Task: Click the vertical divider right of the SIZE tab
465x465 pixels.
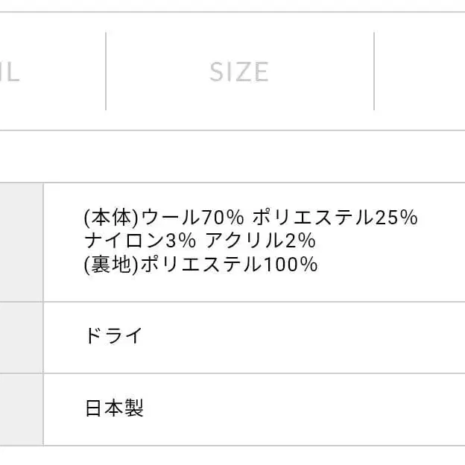Action: pyautogui.click(x=374, y=72)
